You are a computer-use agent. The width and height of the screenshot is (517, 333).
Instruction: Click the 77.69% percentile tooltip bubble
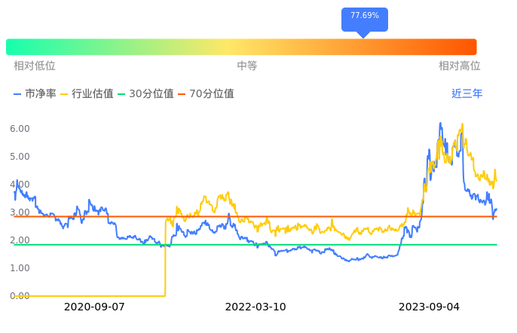click(364, 16)
